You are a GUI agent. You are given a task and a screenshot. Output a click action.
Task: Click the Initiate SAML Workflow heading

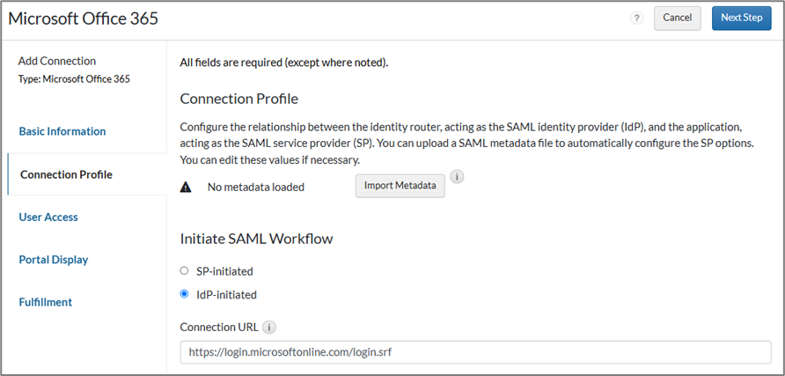click(255, 239)
